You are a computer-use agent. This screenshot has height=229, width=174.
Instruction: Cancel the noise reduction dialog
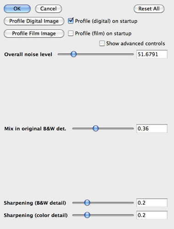pyautogui.click(x=49, y=9)
